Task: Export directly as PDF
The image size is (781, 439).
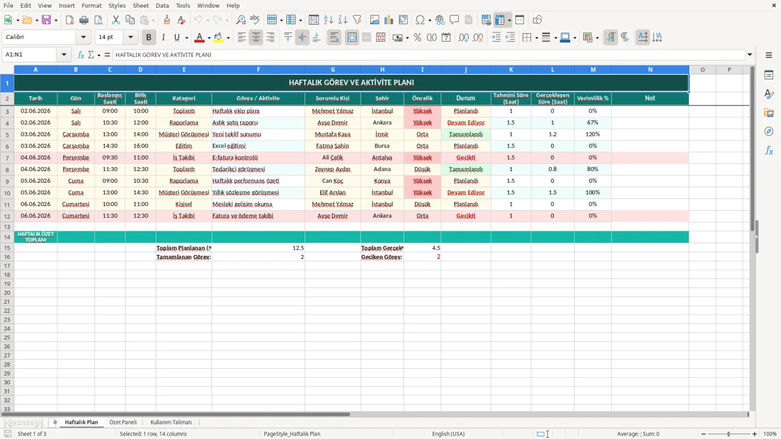Action: coord(70,20)
